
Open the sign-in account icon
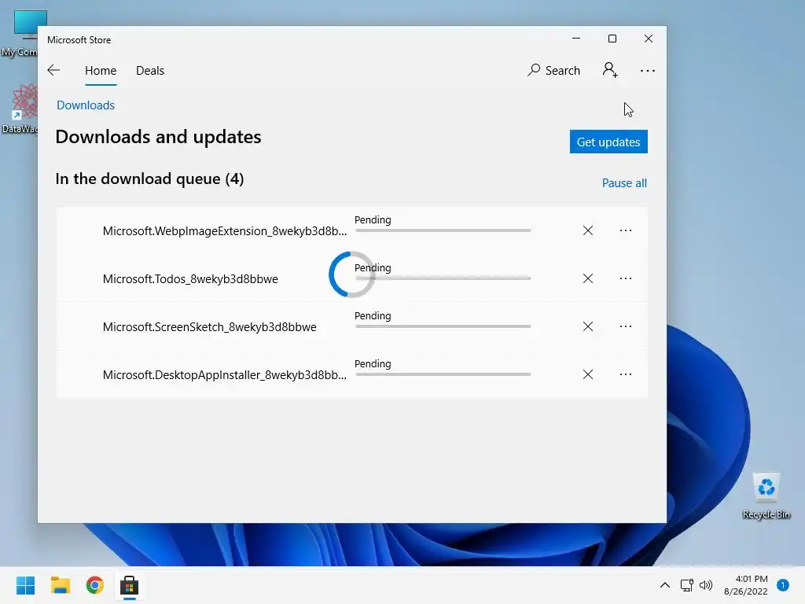pos(610,70)
